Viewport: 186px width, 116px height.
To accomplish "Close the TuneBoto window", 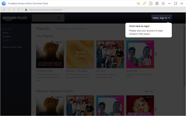I will click(182, 3).
